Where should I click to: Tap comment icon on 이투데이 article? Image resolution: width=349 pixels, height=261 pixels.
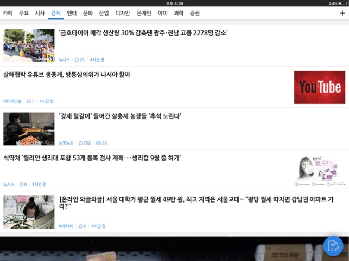(79, 226)
